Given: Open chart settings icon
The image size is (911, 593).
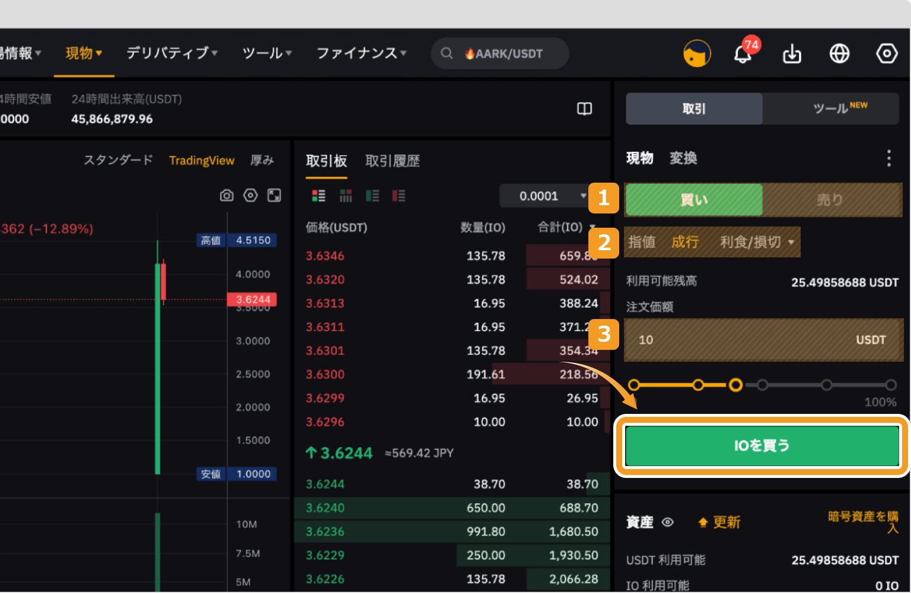Looking at the screenshot, I should click(250, 195).
